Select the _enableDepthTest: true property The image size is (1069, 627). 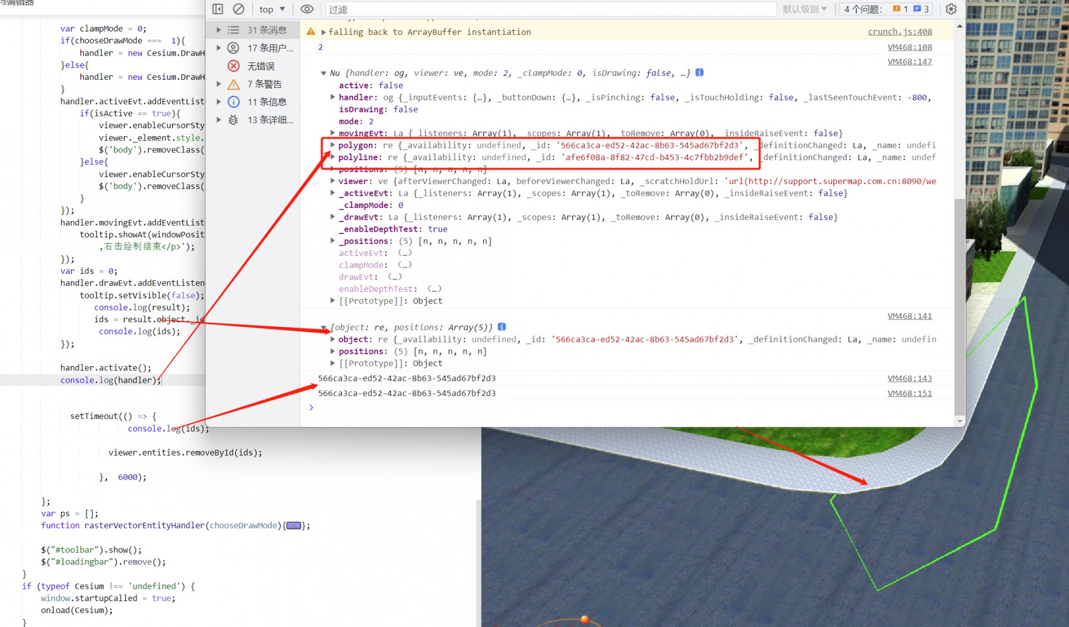pyautogui.click(x=393, y=229)
